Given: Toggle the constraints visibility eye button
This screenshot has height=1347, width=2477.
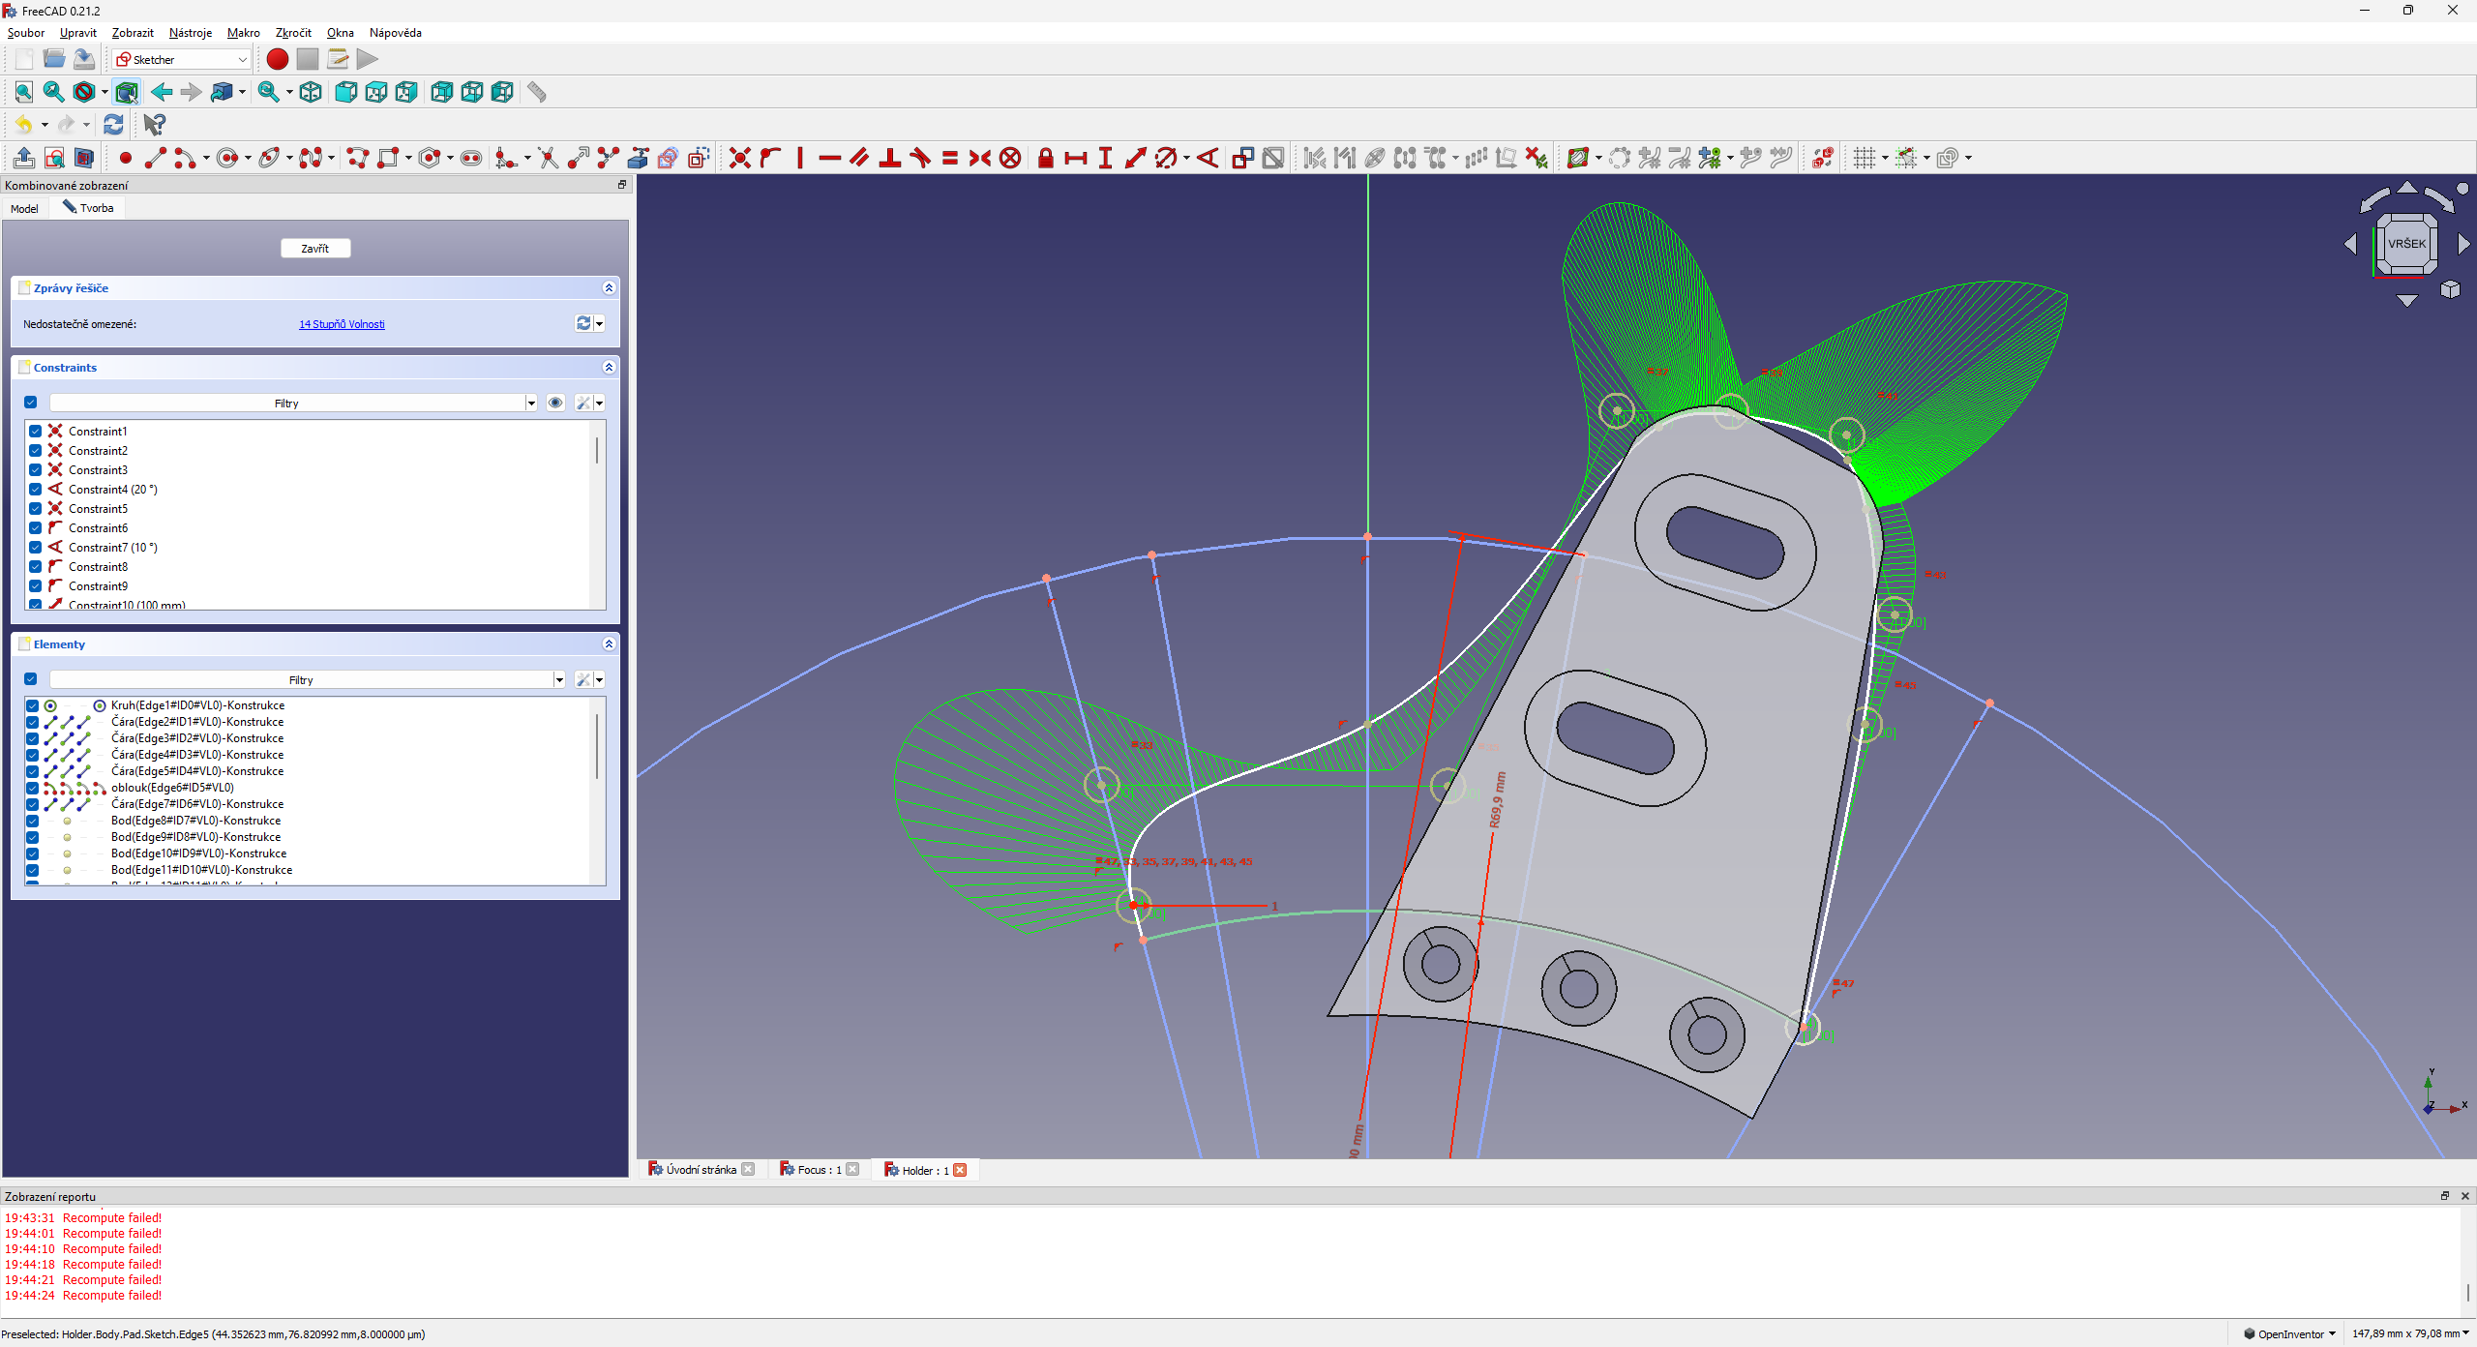Looking at the screenshot, I should tap(555, 404).
